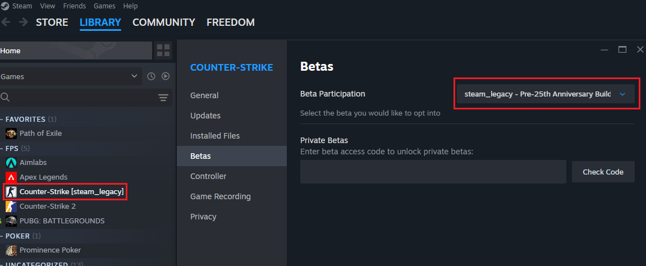646x266 pixels.
Task: Expand the Games category dropdown
Action: tap(71, 76)
